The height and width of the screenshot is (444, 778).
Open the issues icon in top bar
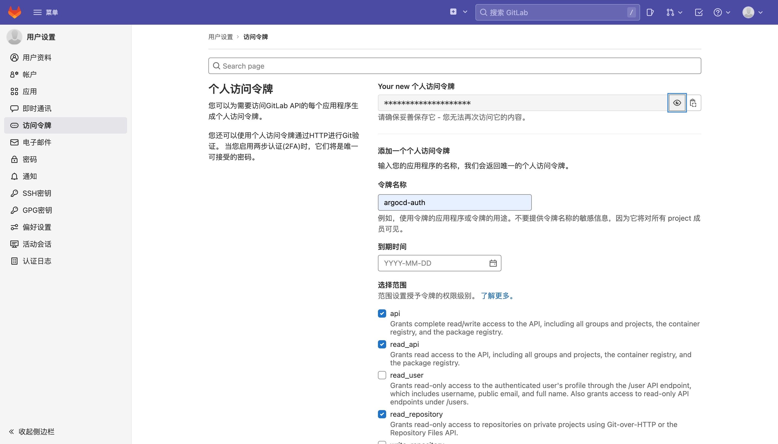click(650, 12)
